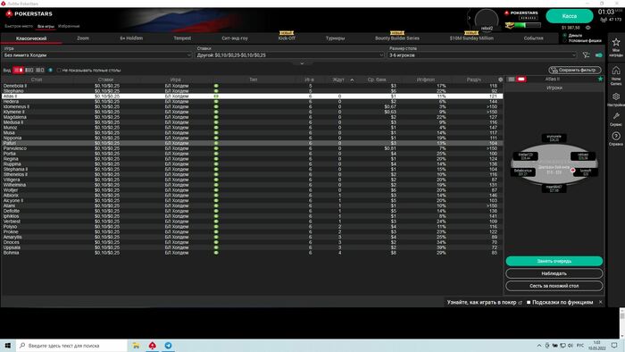Select the Hedera table row

[x=252, y=101]
